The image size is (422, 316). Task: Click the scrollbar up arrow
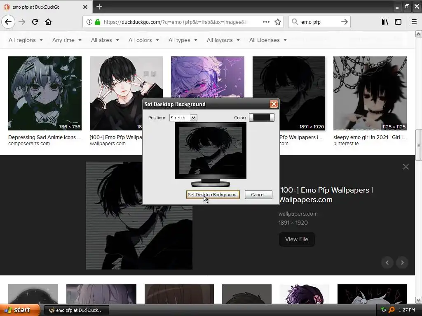(418, 34)
